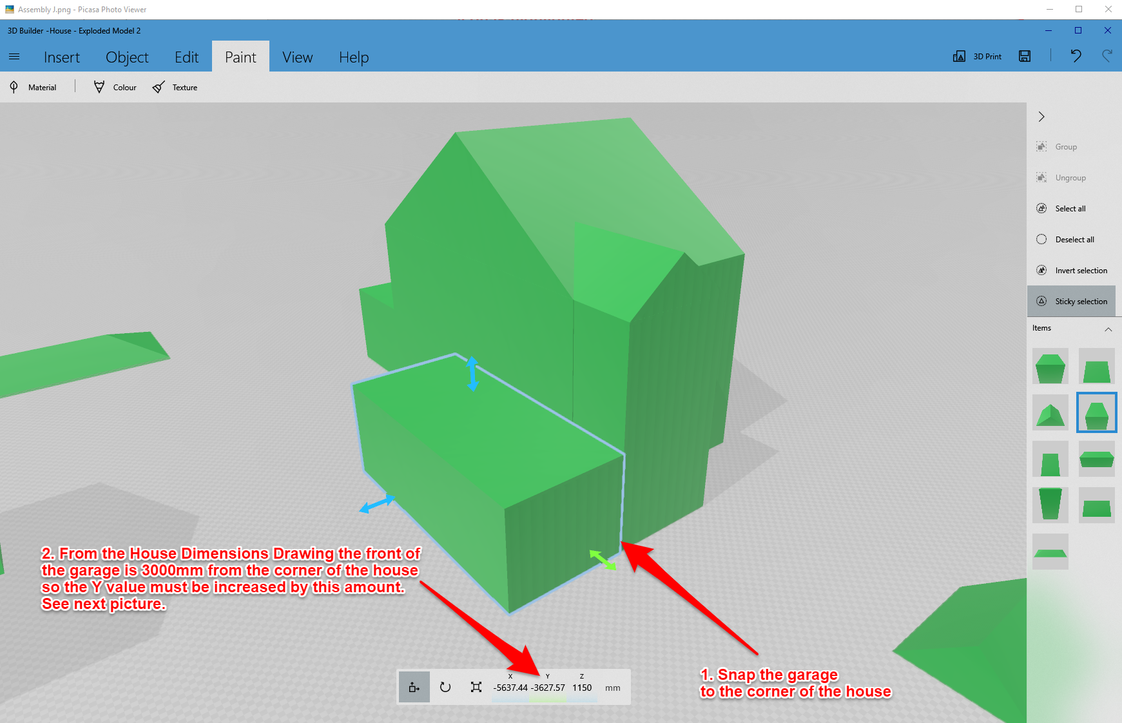Pick the Colour paint tool
The image size is (1122, 723).
pos(115,88)
